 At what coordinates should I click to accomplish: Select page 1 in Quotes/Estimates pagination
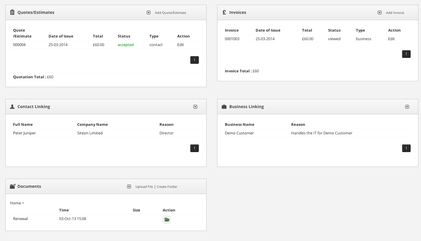pos(194,60)
